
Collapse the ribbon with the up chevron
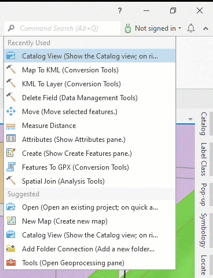point(205,28)
